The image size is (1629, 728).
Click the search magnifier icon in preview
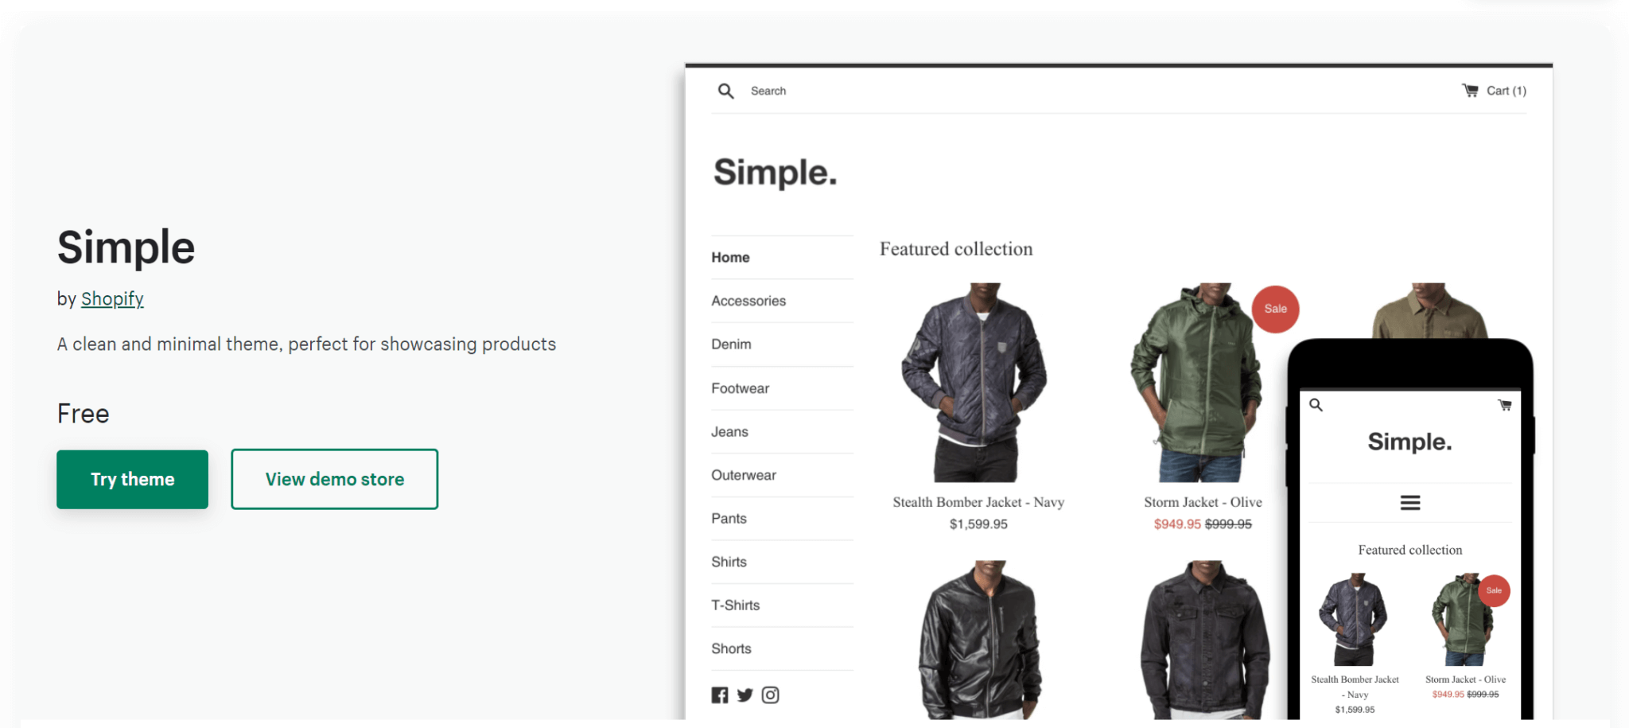coord(725,91)
